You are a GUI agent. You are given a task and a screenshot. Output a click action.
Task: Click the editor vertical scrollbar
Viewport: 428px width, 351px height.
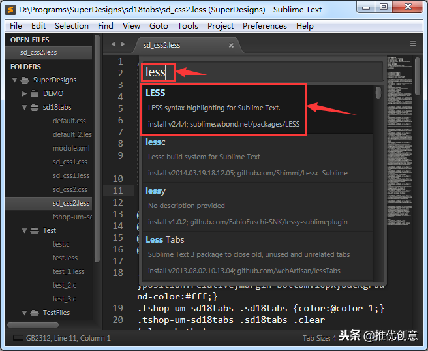coord(418,76)
